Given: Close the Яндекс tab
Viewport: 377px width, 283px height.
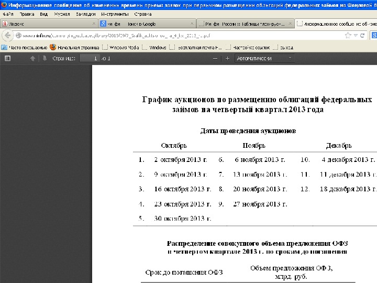Looking at the screenshot, I should [x=94, y=24].
